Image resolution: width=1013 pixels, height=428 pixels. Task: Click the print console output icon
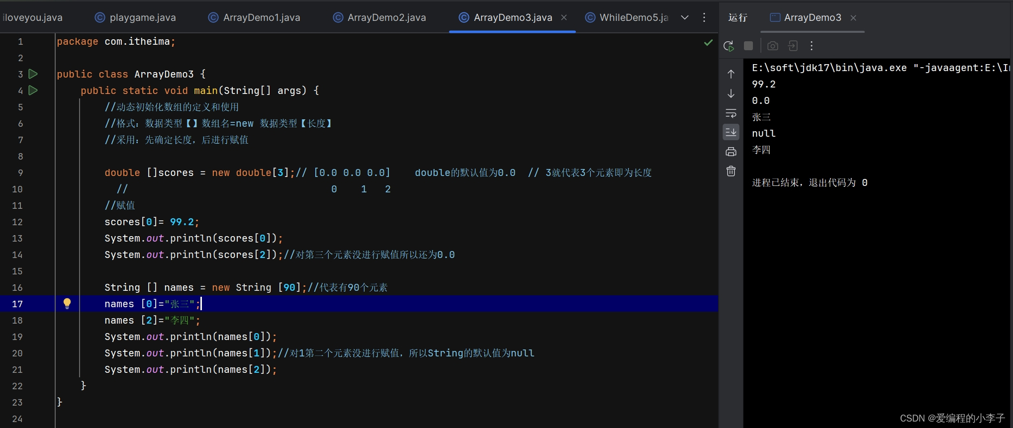click(731, 152)
